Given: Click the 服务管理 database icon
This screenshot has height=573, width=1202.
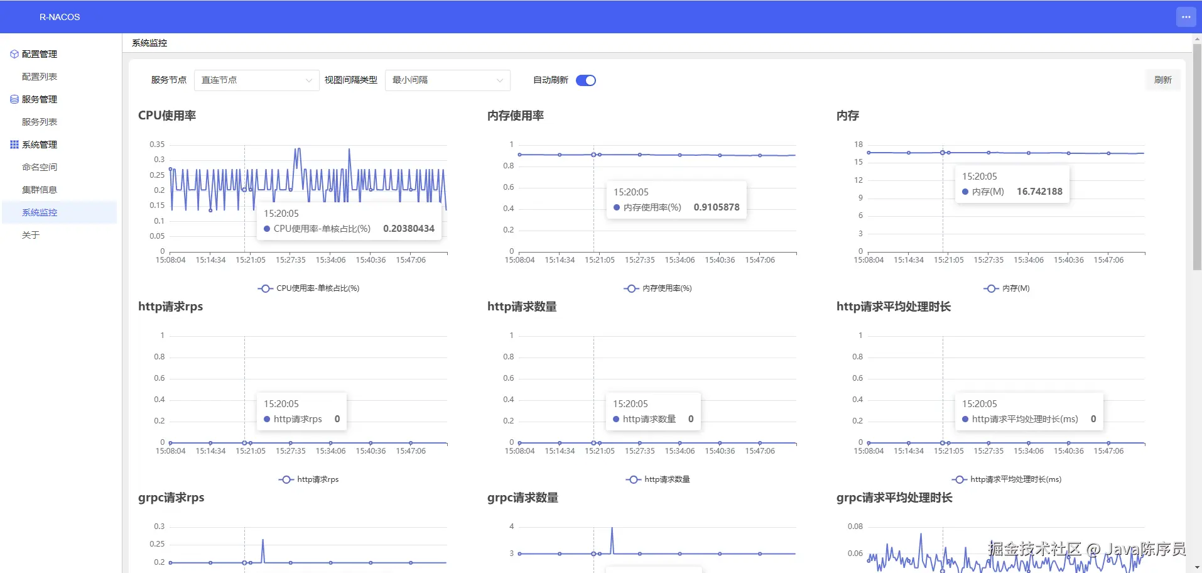Looking at the screenshot, I should [14, 99].
